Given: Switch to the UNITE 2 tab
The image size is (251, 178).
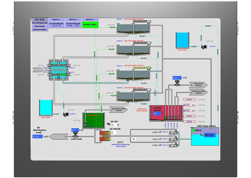Looking at the screenshot, I should [x=73, y=20].
